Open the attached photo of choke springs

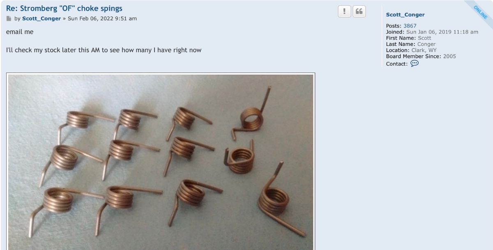pos(161,161)
